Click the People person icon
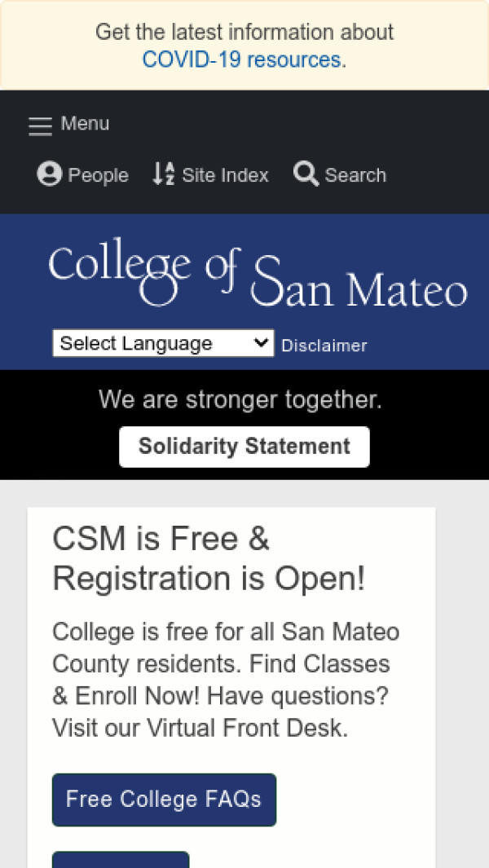Image resolution: width=489 pixels, height=868 pixels. click(50, 174)
